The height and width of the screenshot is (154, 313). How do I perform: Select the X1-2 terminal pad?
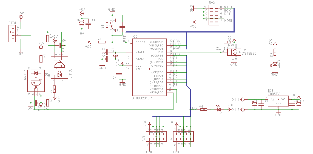[x=243, y=109]
